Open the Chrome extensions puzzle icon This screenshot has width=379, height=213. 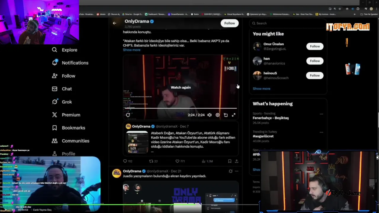click(358, 9)
